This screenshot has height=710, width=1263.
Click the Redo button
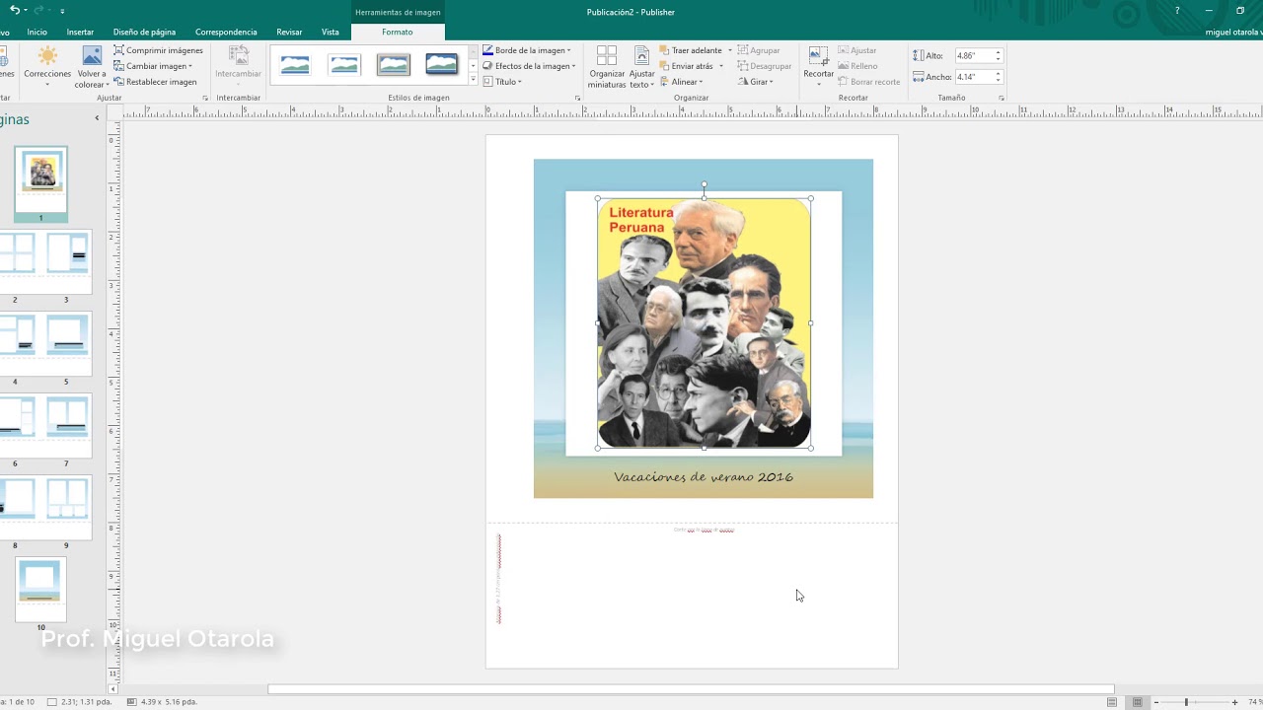(39, 10)
